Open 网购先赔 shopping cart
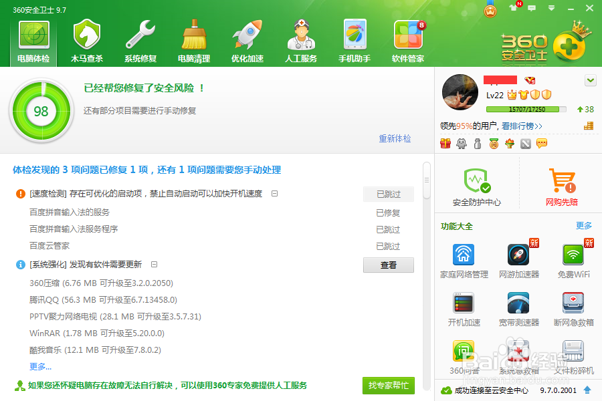602x401 pixels. pyautogui.click(x=562, y=187)
